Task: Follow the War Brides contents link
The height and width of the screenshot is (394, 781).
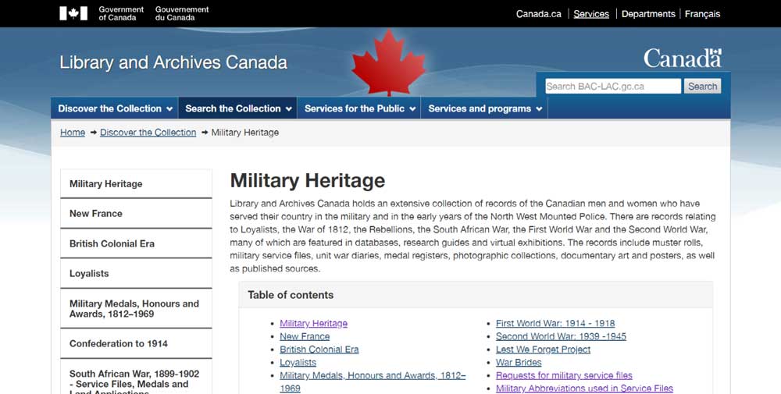Action: [519, 363]
